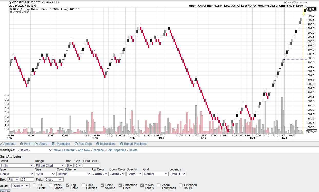Image resolution: width=319 pixels, height=192 pixels.
Task: Open the Down Color dropdown
Action: click(117, 174)
